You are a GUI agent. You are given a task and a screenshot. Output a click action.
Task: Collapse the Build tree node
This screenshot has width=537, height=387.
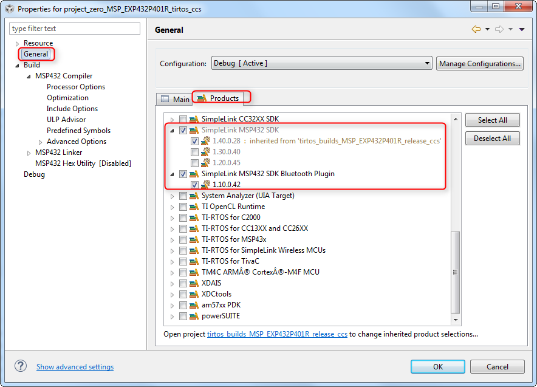click(x=17, y=66)
